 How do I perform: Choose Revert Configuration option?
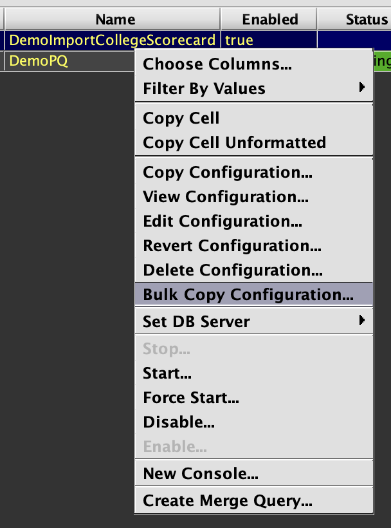click(232, 246)
